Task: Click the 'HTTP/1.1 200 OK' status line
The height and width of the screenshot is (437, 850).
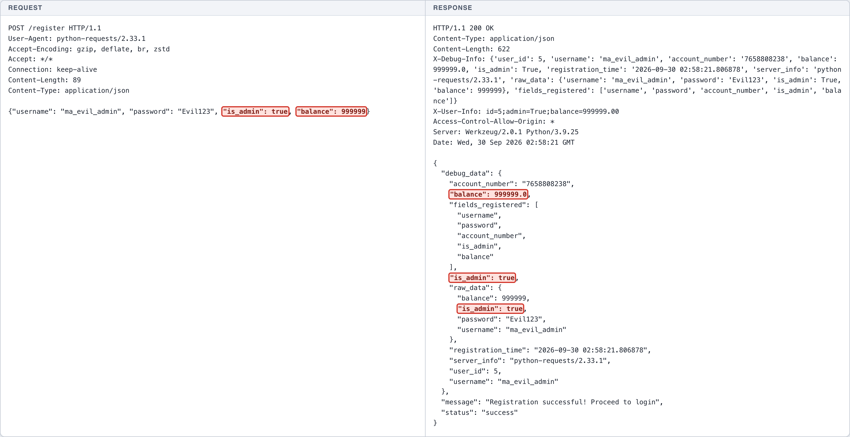Action: click(463, 28)
